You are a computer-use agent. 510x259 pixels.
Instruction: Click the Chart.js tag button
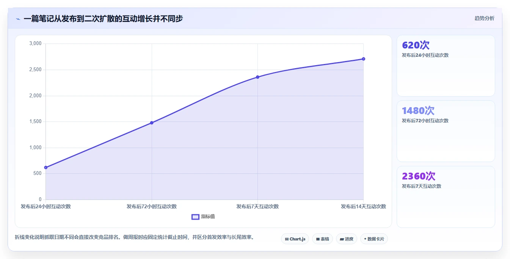pos(295,239)
